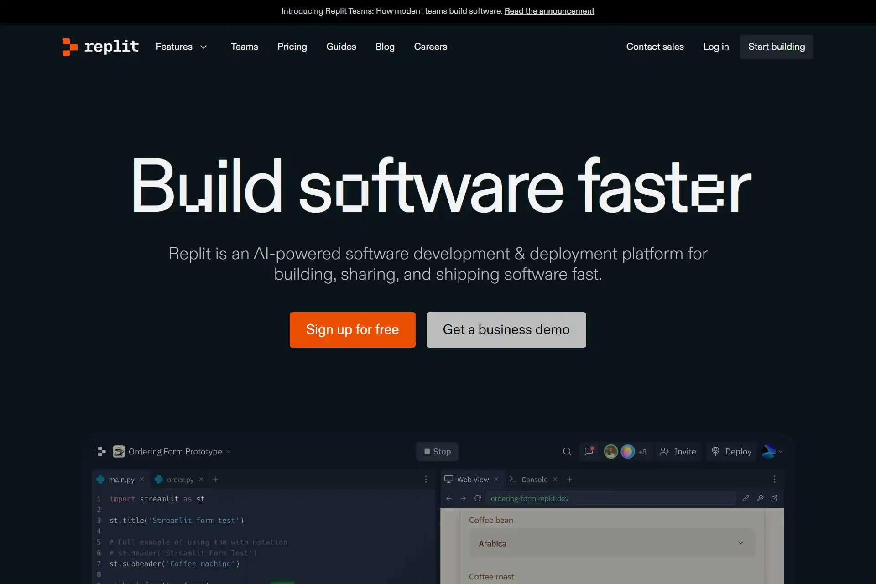Open the Careers page
Image resolution: width=876 pixels, height=584 pixels.
click(430, 47)
